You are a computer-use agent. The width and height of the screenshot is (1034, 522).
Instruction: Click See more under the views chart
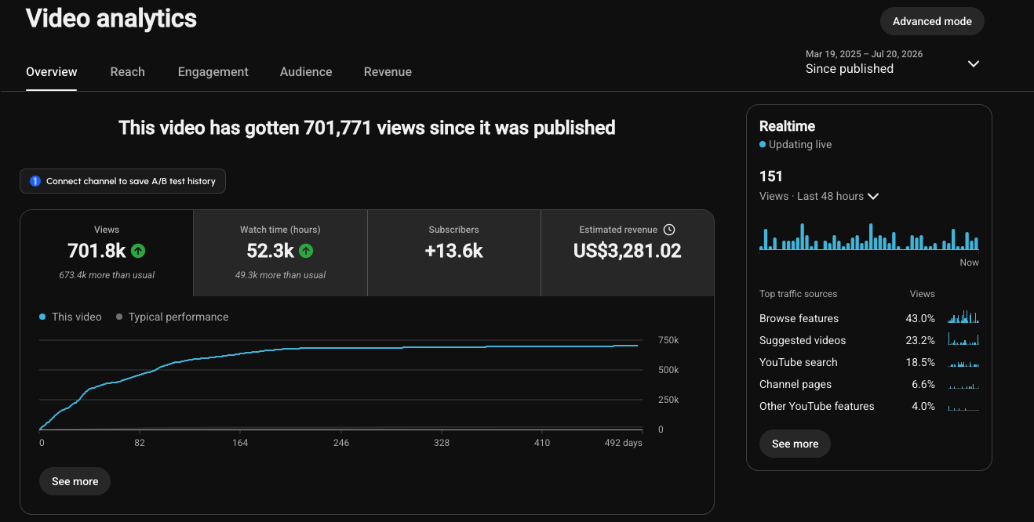pyautogui.click(x=75, y=481)
